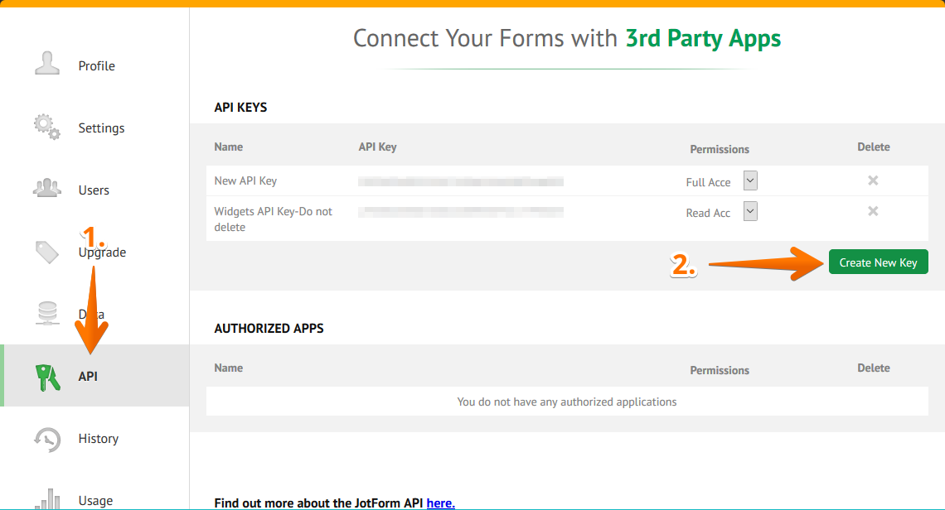Delete the New API Key entry
This screenshot has height=510, width=945.
pos(873,180)
